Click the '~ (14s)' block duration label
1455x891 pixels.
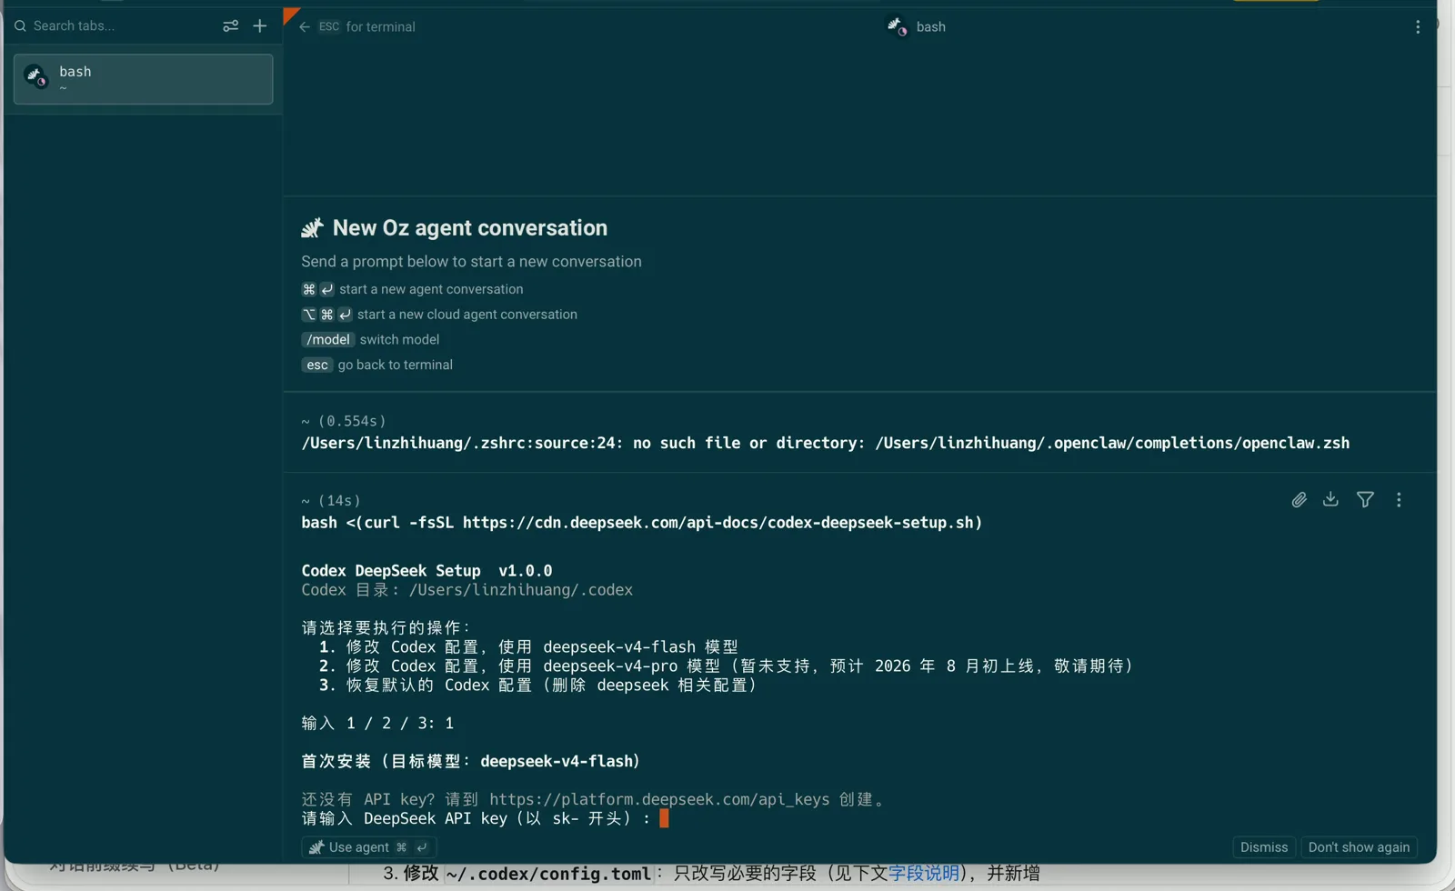(331, 501)
